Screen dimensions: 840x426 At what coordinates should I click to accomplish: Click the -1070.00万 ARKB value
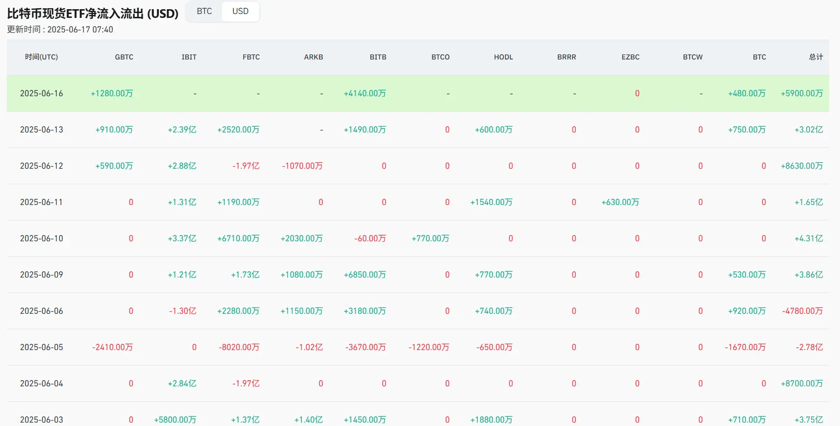pyautogui.click(x=302, y=166)
